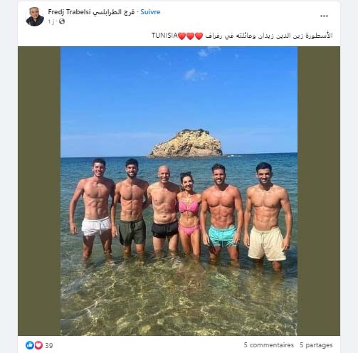Open Fredj Trabelsi's profile picture avatar
The width and height of the screenshot is (358, 353).
(x=35, y=16)
